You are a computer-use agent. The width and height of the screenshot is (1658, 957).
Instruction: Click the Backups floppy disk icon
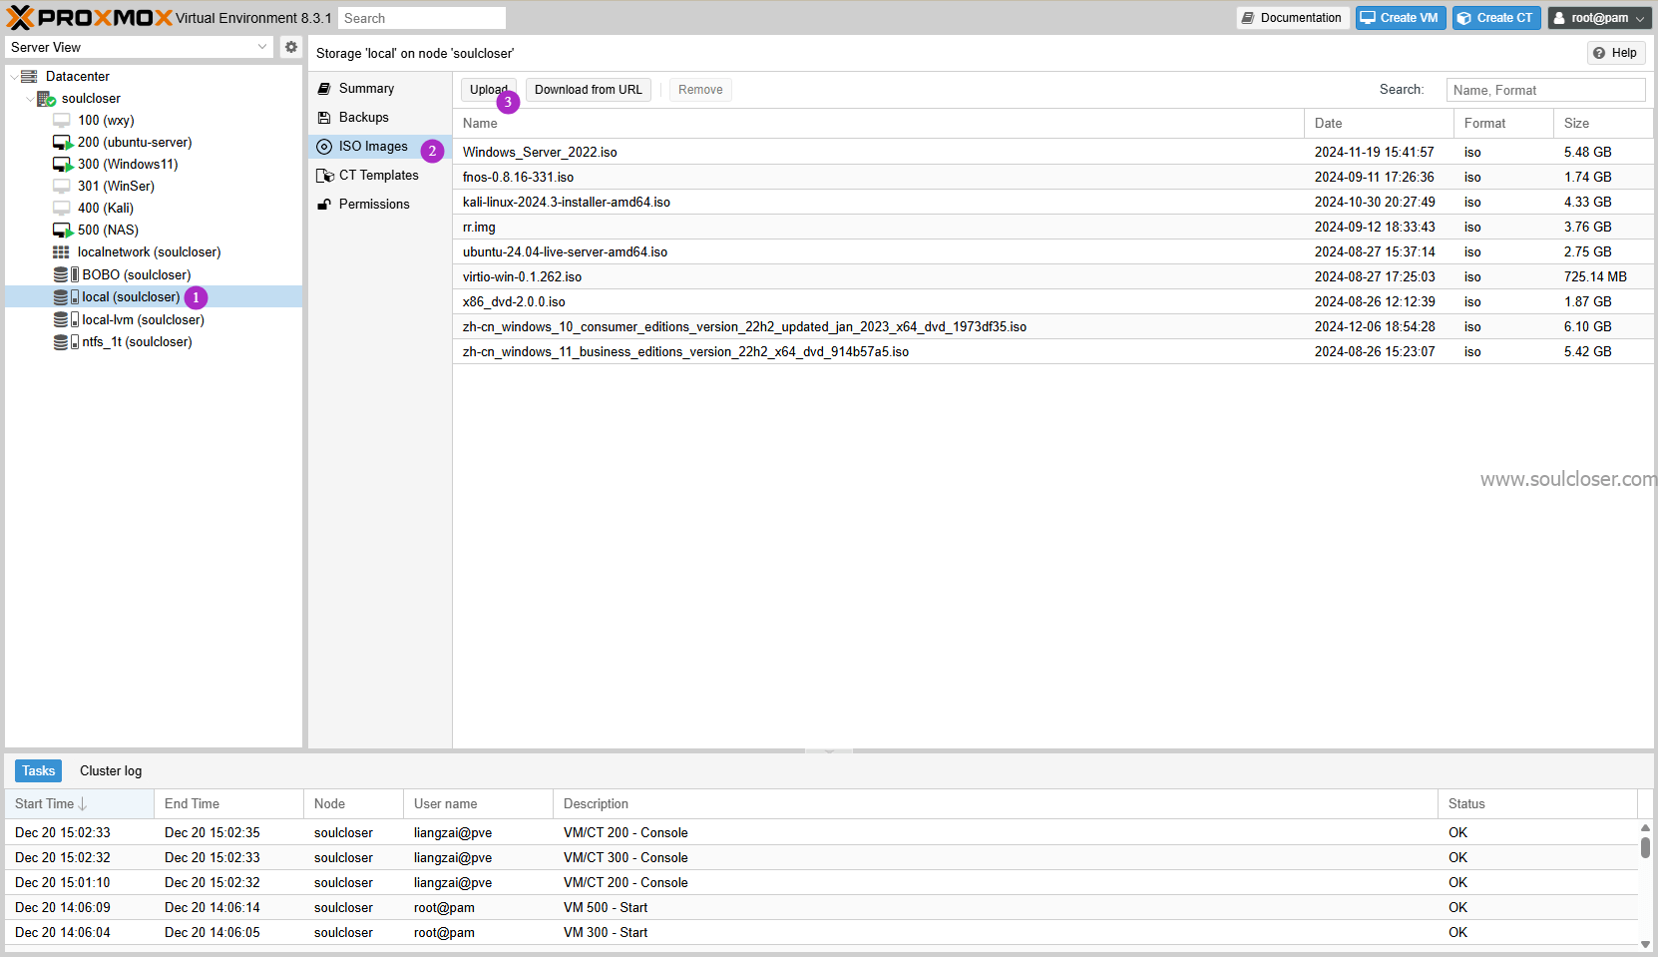coord(324,118)
